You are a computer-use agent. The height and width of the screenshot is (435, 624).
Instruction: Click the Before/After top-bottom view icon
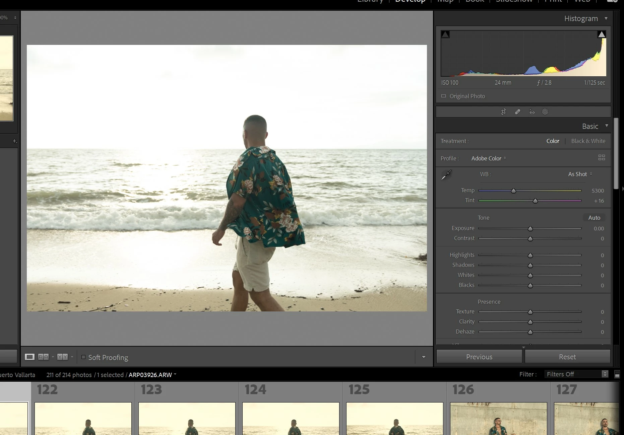coord(62,357)
